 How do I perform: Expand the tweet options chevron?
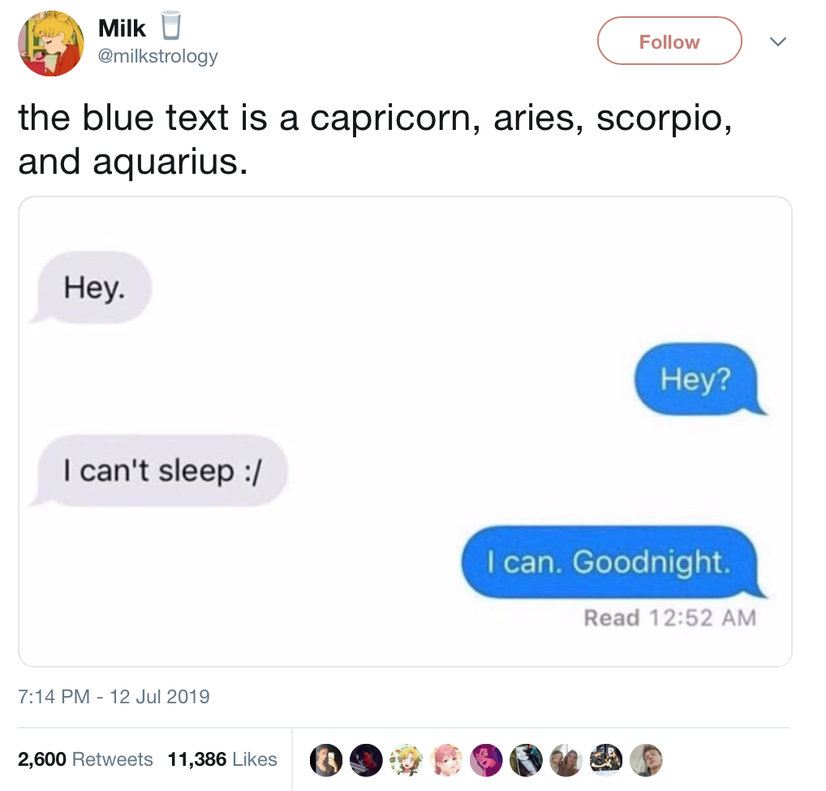(x=777, y=41)
